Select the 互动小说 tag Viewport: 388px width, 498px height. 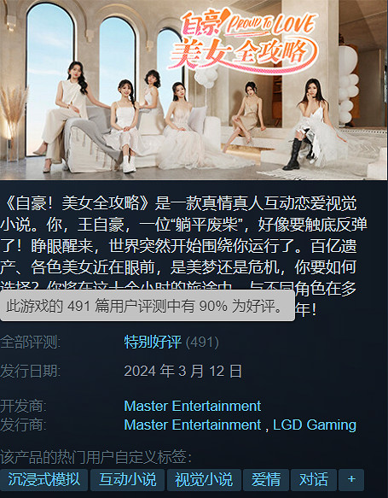point(127,479)
